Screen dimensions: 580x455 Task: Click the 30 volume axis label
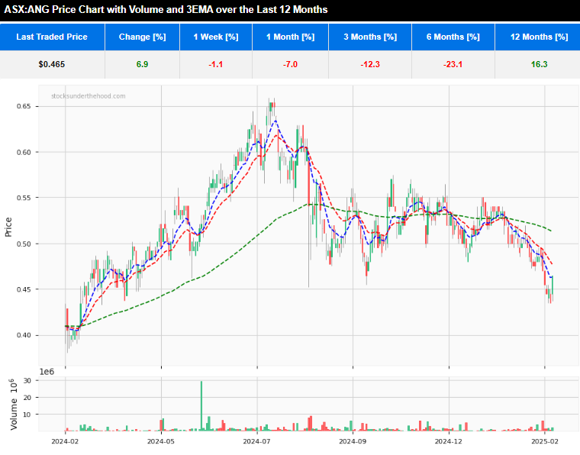[27, 381]
